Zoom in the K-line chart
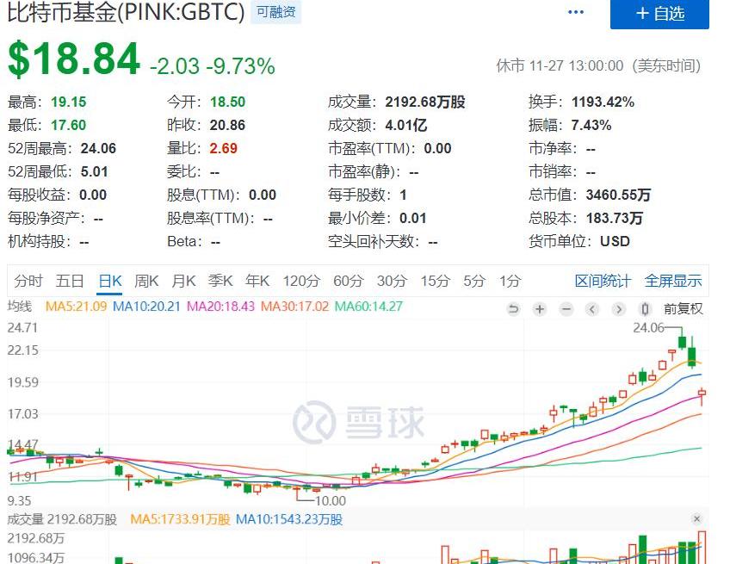Image resolution: width=730 pixels, height=564 pixels. (x=540, y=309)
